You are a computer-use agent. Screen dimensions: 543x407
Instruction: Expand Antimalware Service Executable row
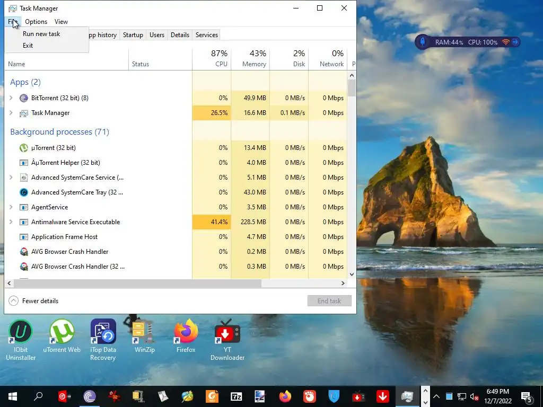11,222
